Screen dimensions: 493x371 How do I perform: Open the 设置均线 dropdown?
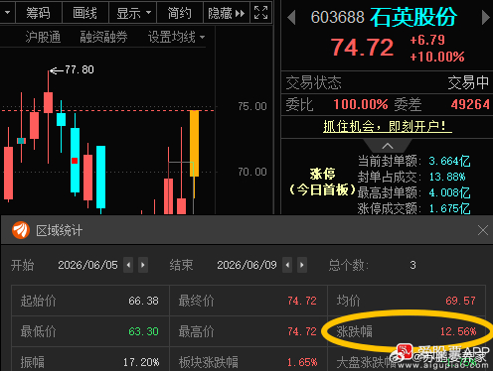point(176,37)
